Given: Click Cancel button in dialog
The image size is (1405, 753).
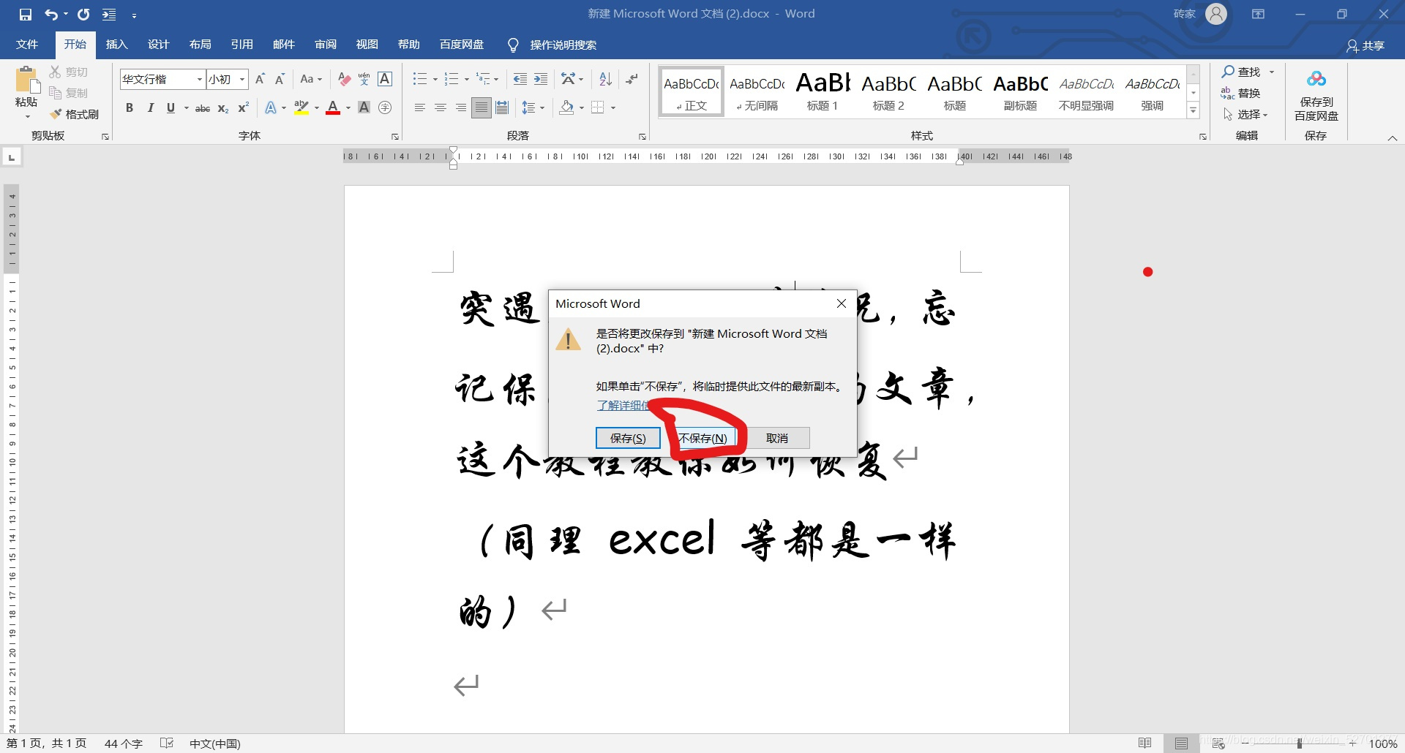Looking at the screenshot, I should (777, 438).
